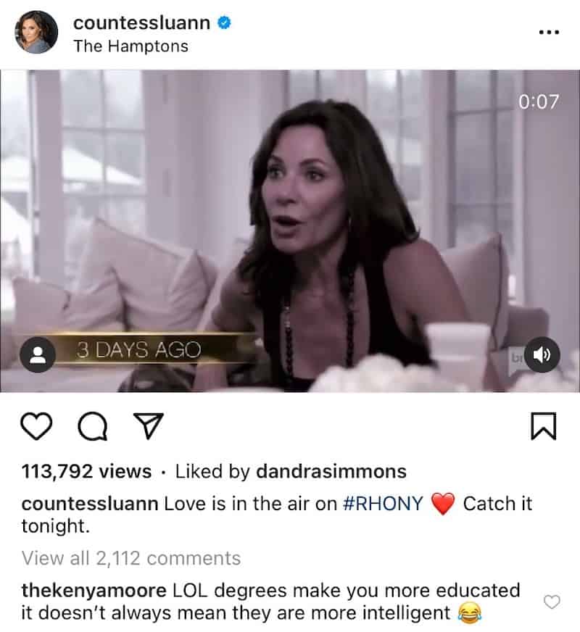This screenshot has height=632, width=580.
Task: Open thekenyamoore commenter profile
Action: pyautogui.click(x=94, y=591)
